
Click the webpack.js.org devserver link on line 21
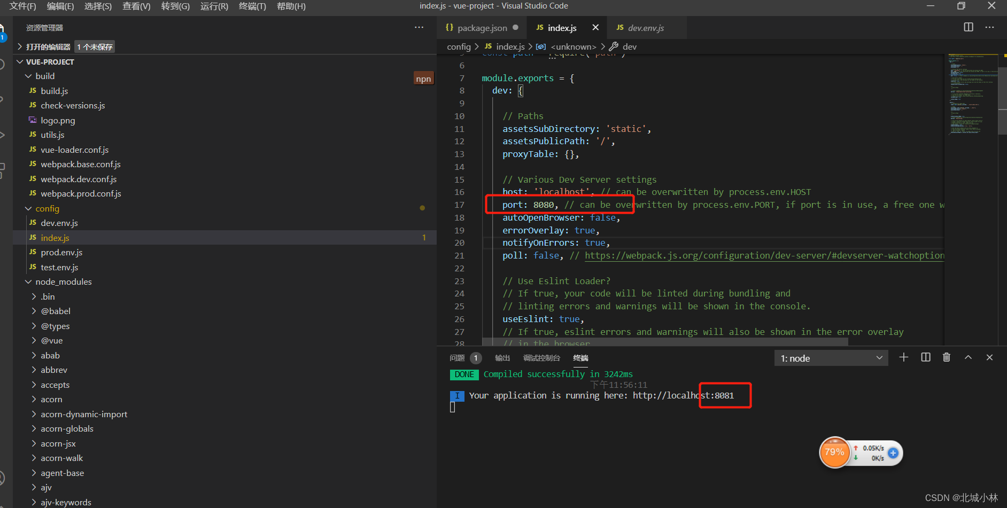click(x=764, y=256)
